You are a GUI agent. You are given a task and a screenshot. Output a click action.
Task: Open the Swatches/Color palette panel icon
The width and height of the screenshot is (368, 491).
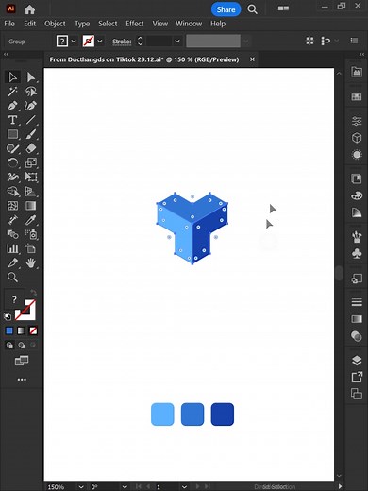coord(357,195)
